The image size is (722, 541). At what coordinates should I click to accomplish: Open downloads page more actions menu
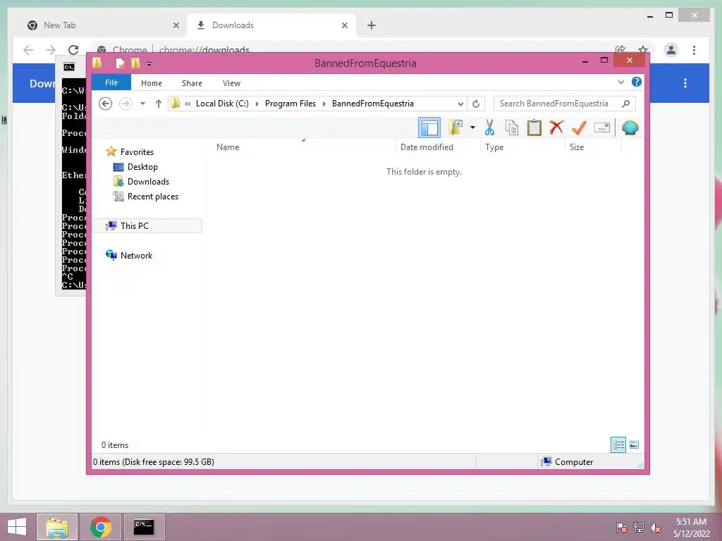coord(685,83)
